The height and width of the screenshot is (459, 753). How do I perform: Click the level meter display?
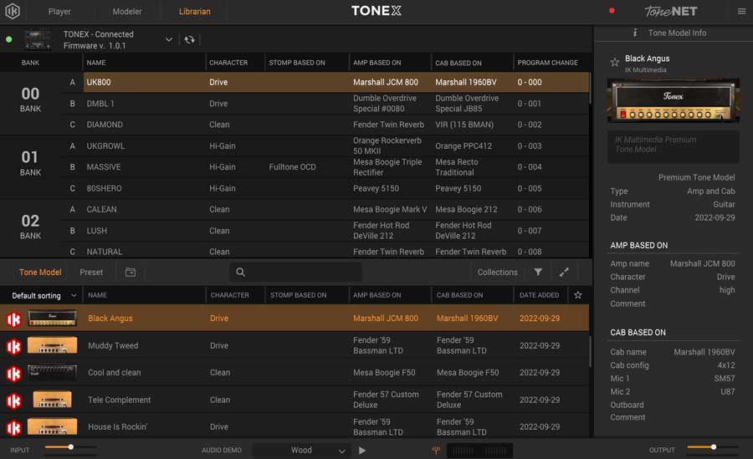479,451
